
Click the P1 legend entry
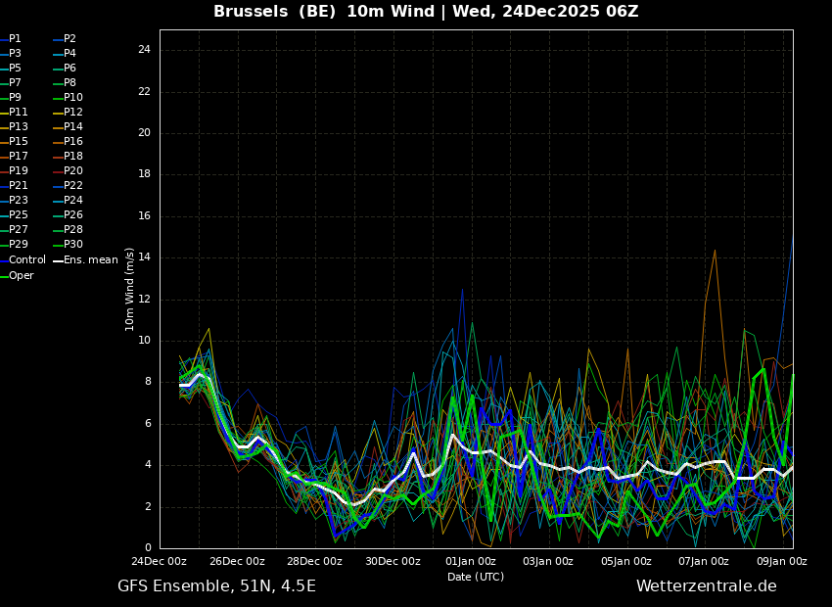click(x=11, y=39)
